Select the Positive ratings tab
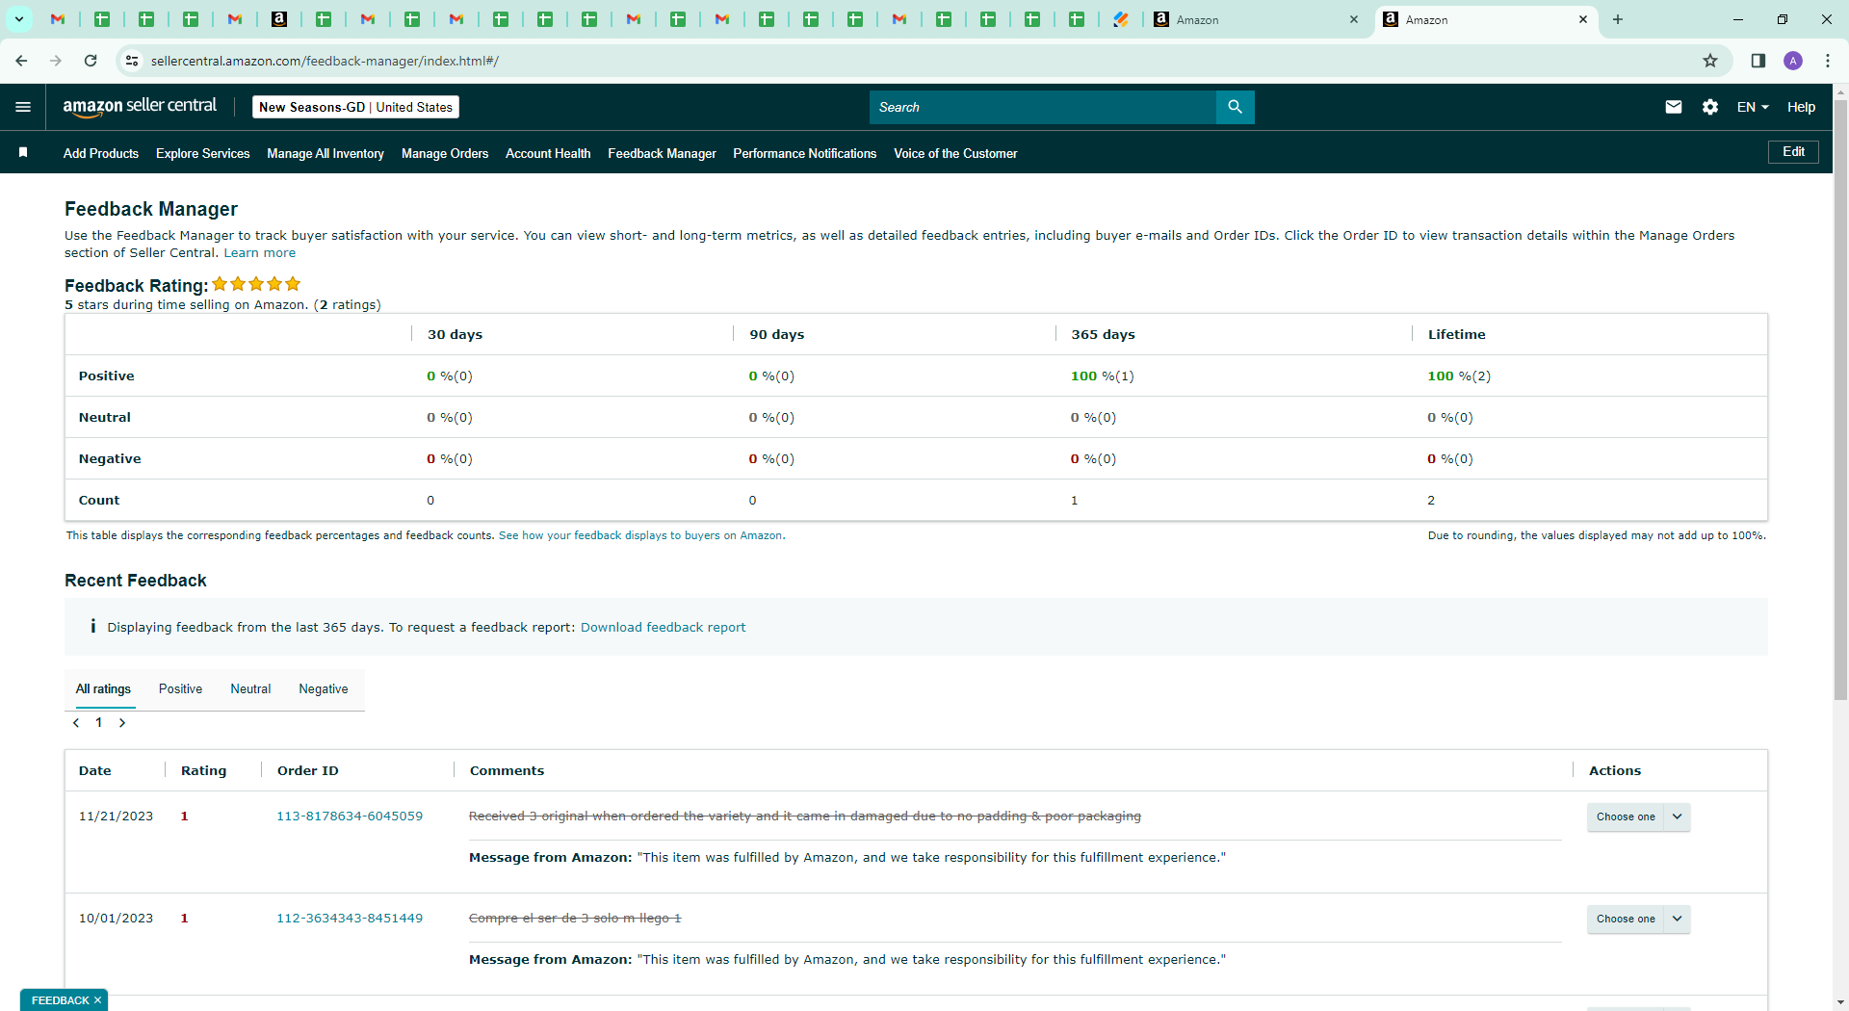The height and width of the screenshot is (1011, 1849). (180, 689)
